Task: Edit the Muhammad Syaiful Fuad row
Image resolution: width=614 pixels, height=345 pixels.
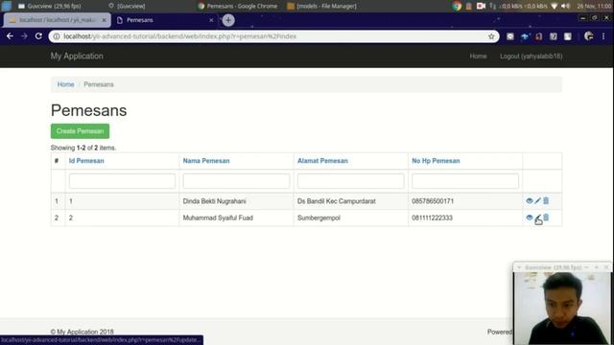Action: (x=537, y=218)
